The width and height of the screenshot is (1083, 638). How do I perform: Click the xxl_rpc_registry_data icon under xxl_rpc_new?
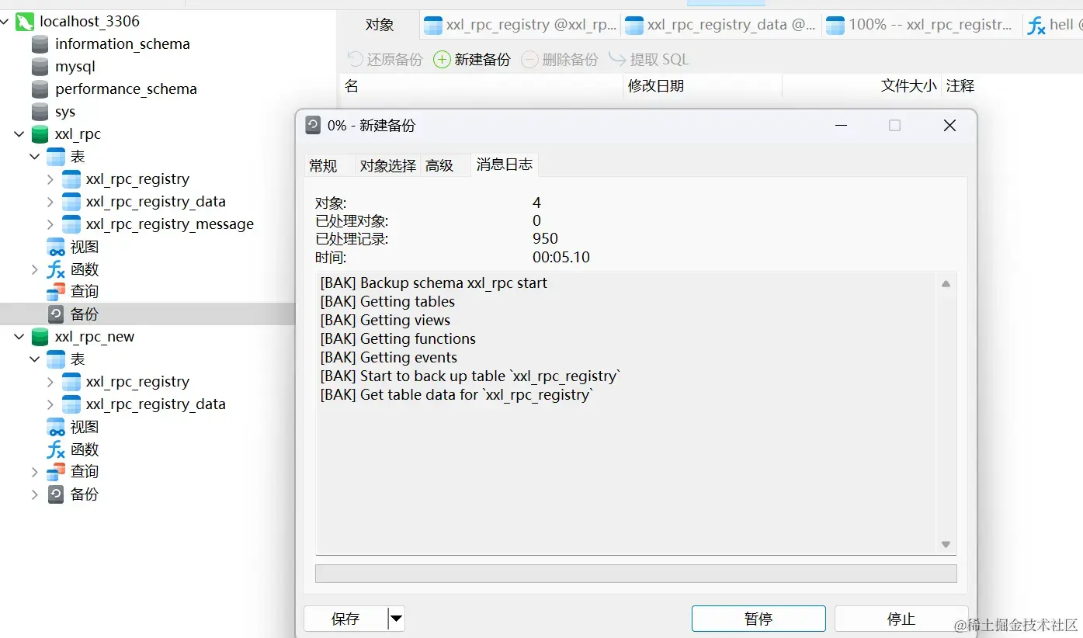(x=71, y=404)
